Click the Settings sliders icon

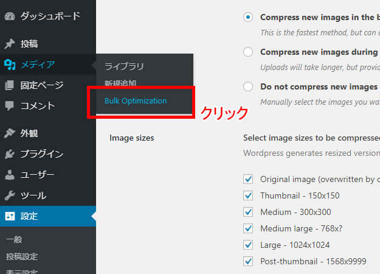pyautogui.click(x=10, y=216)
